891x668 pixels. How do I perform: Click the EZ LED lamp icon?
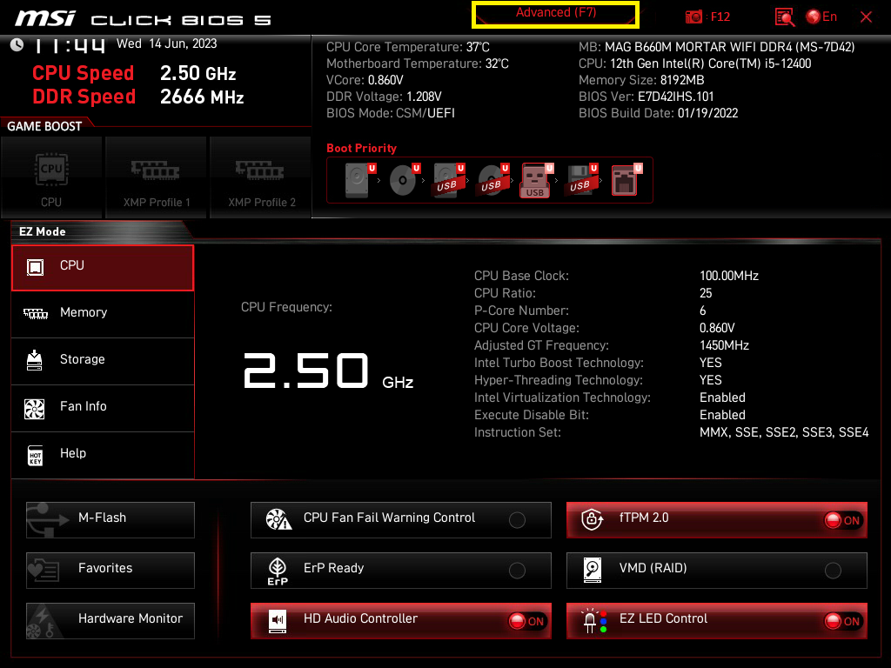coord(593,621)
